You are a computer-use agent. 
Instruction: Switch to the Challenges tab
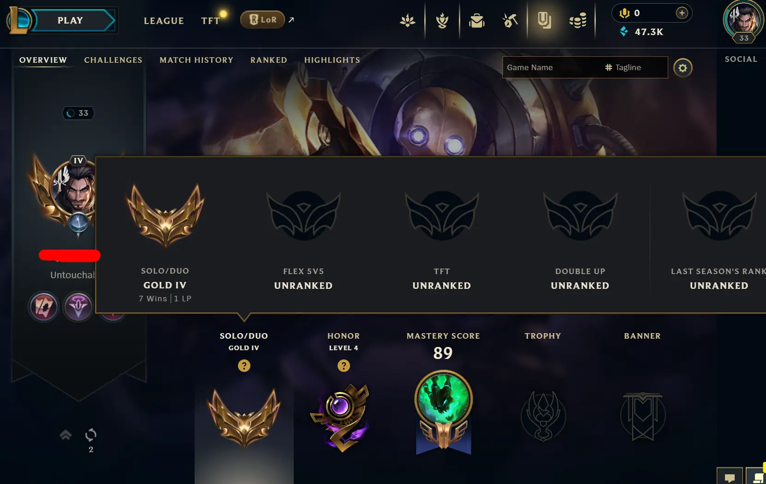113,60
